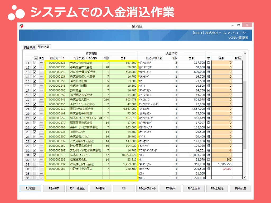Click the scrollbar up arrow

[245, 53]
